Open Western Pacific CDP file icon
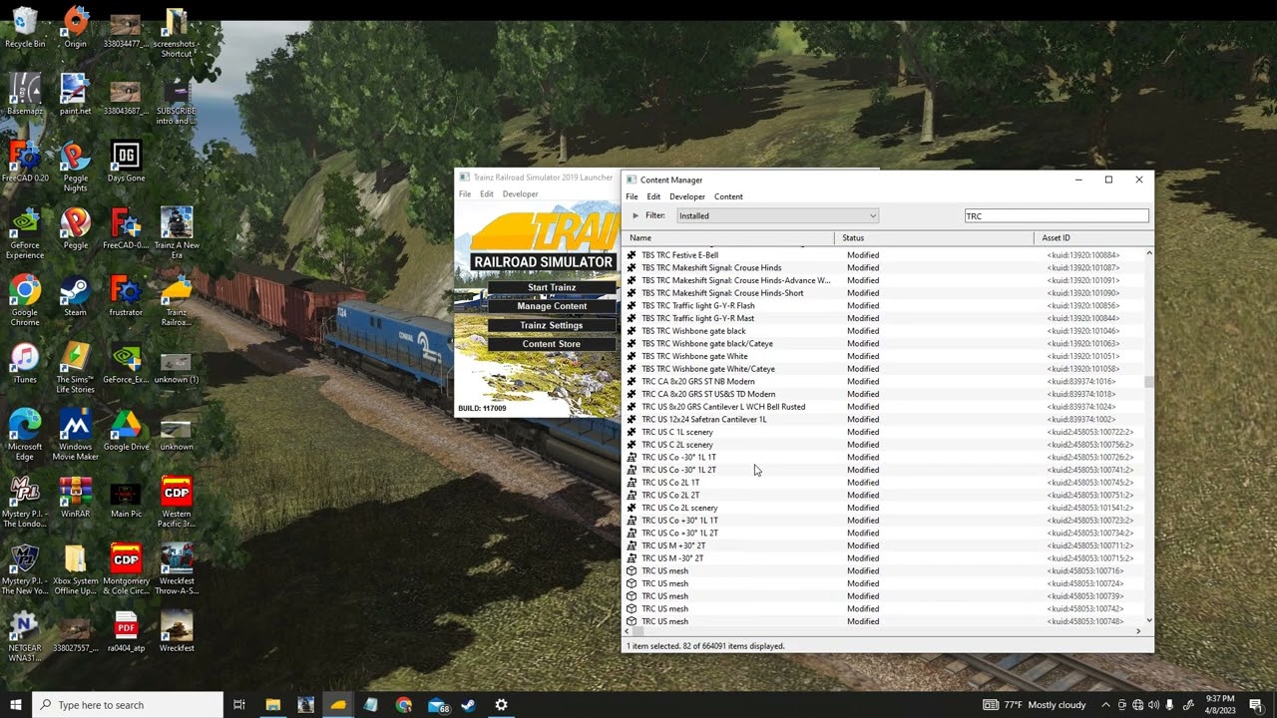This screenshot has width=1277, height=718. click(x=177, y=502)
